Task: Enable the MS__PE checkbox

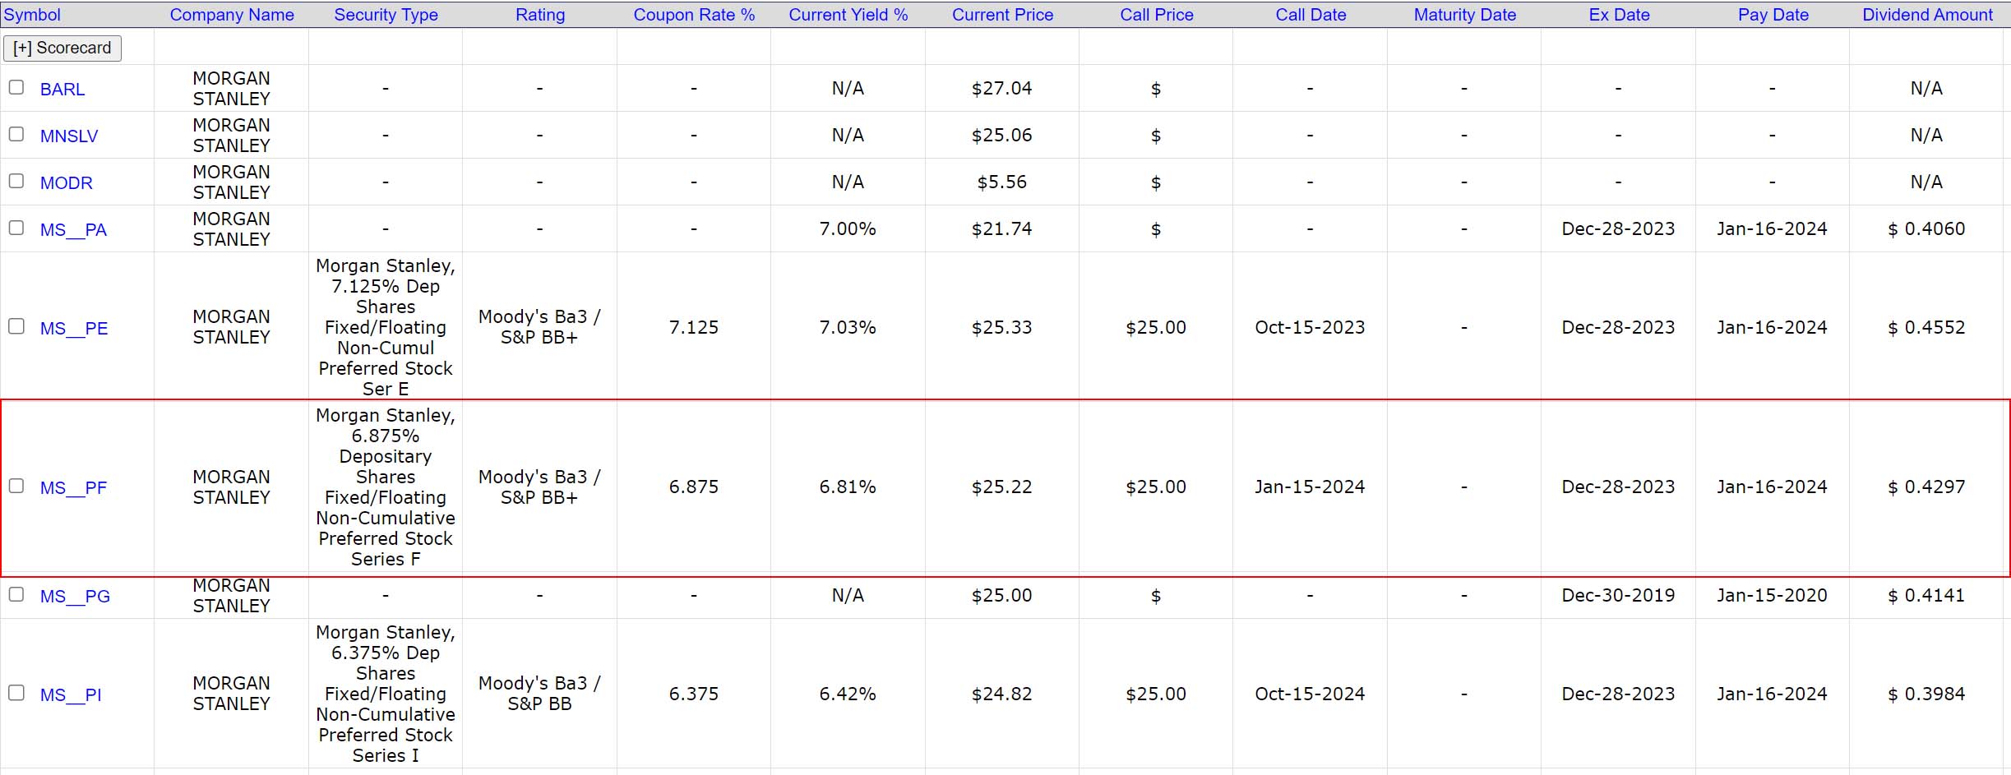Action: (x=16, y=326)
